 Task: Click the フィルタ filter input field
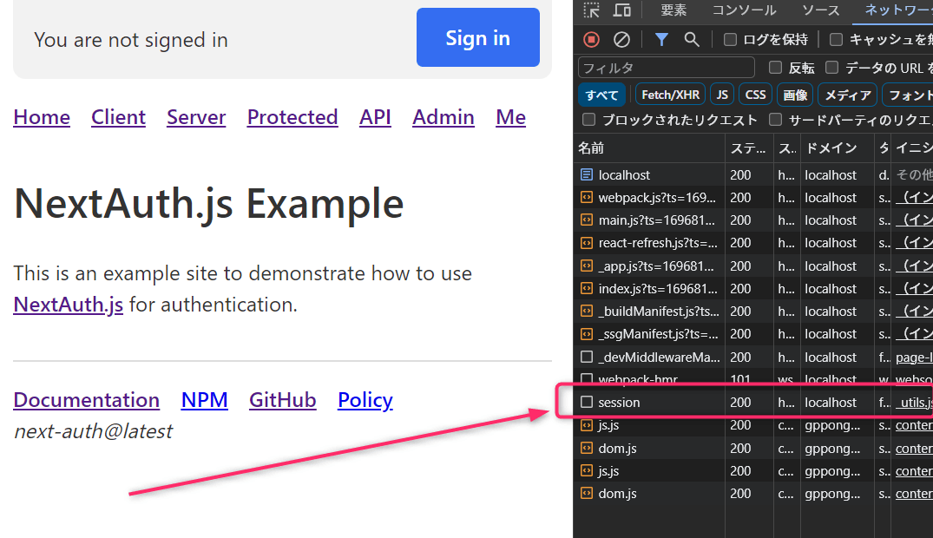(667, 68)
